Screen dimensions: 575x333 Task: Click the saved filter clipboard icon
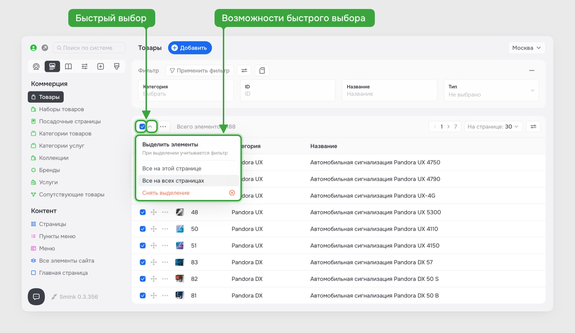pos(262,70)
